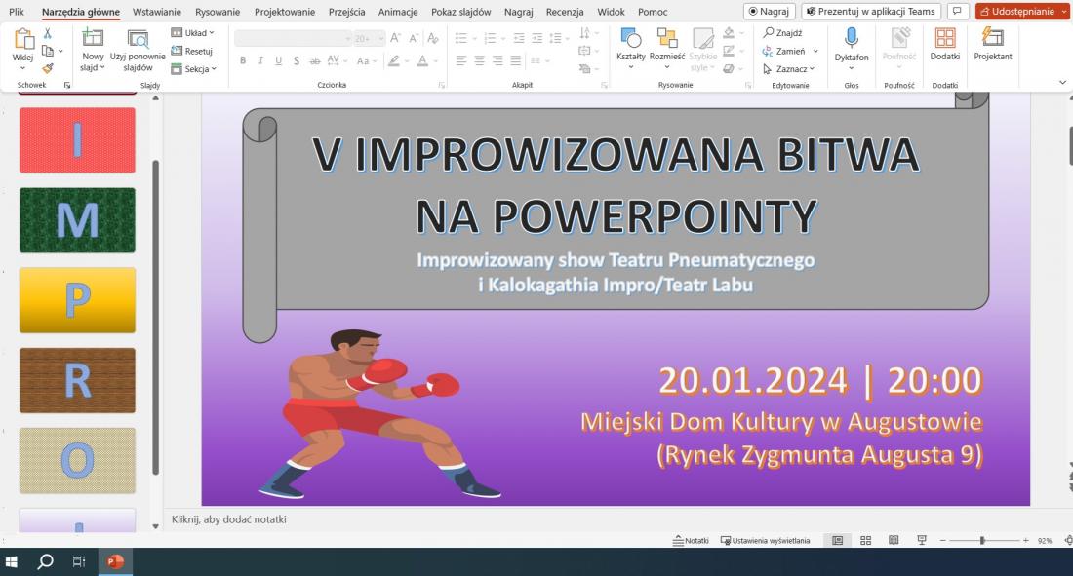Click the zoom out minus icon
1073x576 pixels.
(942, 541)
